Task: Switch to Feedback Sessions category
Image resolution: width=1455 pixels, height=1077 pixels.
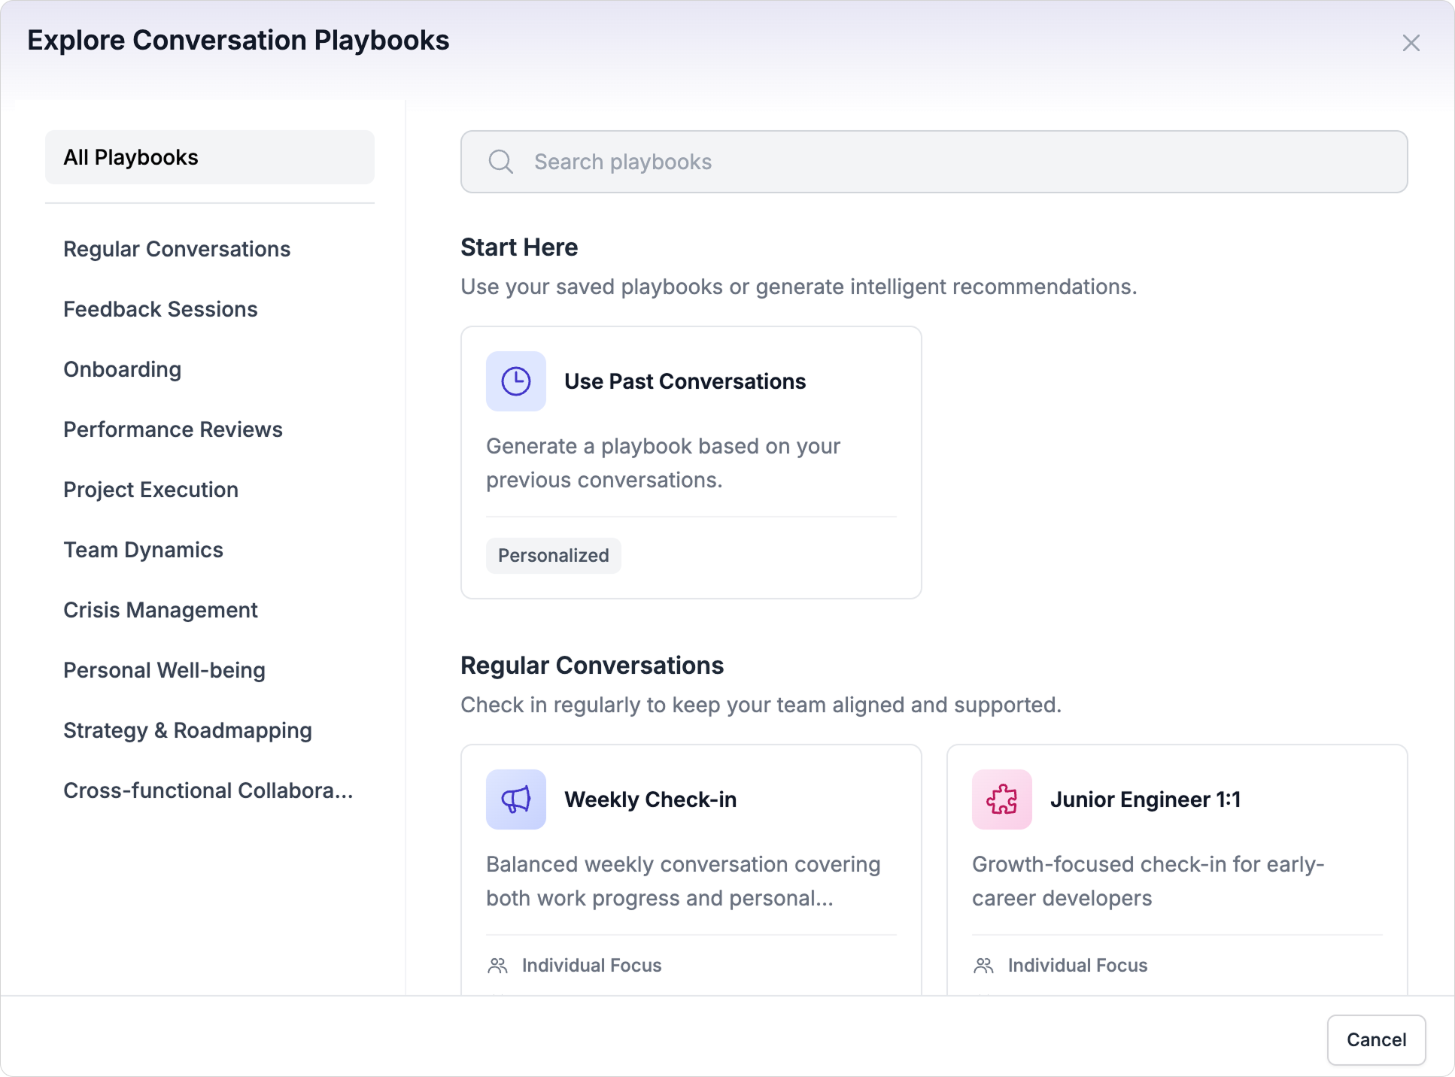Action: (160, 309)
